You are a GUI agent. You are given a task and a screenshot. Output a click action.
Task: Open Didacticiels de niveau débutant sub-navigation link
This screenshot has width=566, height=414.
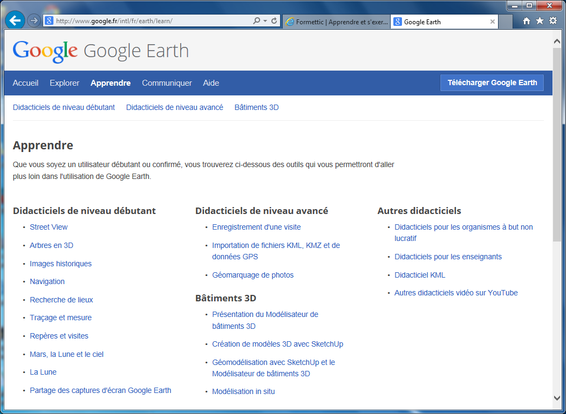click(x=64, y=107)
